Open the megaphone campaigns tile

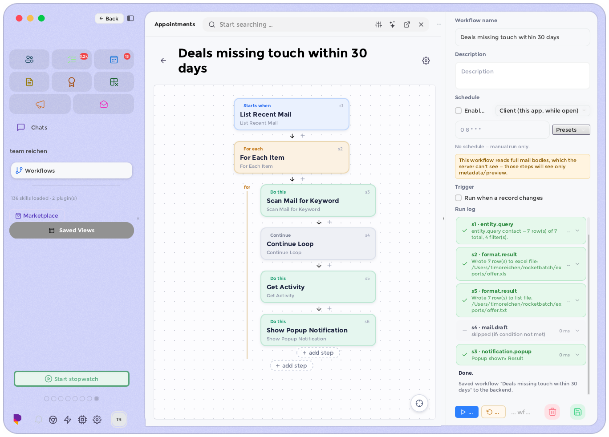point(40,104)
